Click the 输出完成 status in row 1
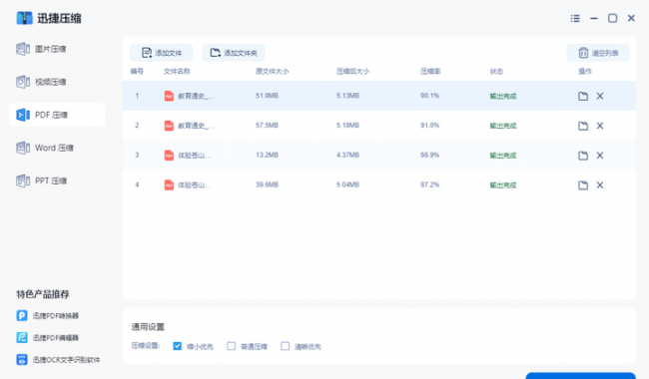This screenshot has width=649, height=379. (x=503, y=96)
